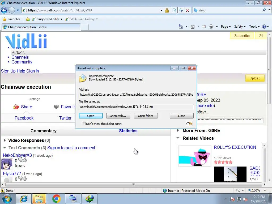
Task: Open the Tools menu
Action: (x=254, y=27)
